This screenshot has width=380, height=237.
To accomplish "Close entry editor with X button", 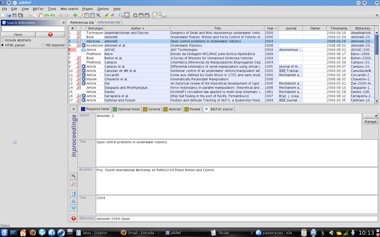I will [74, 109].
